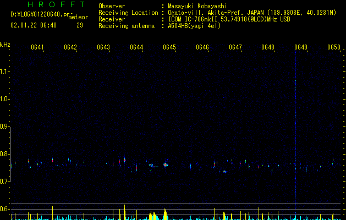Click the 'Receiver' field label
Screen dimensions: 346x220
[112, 19]
